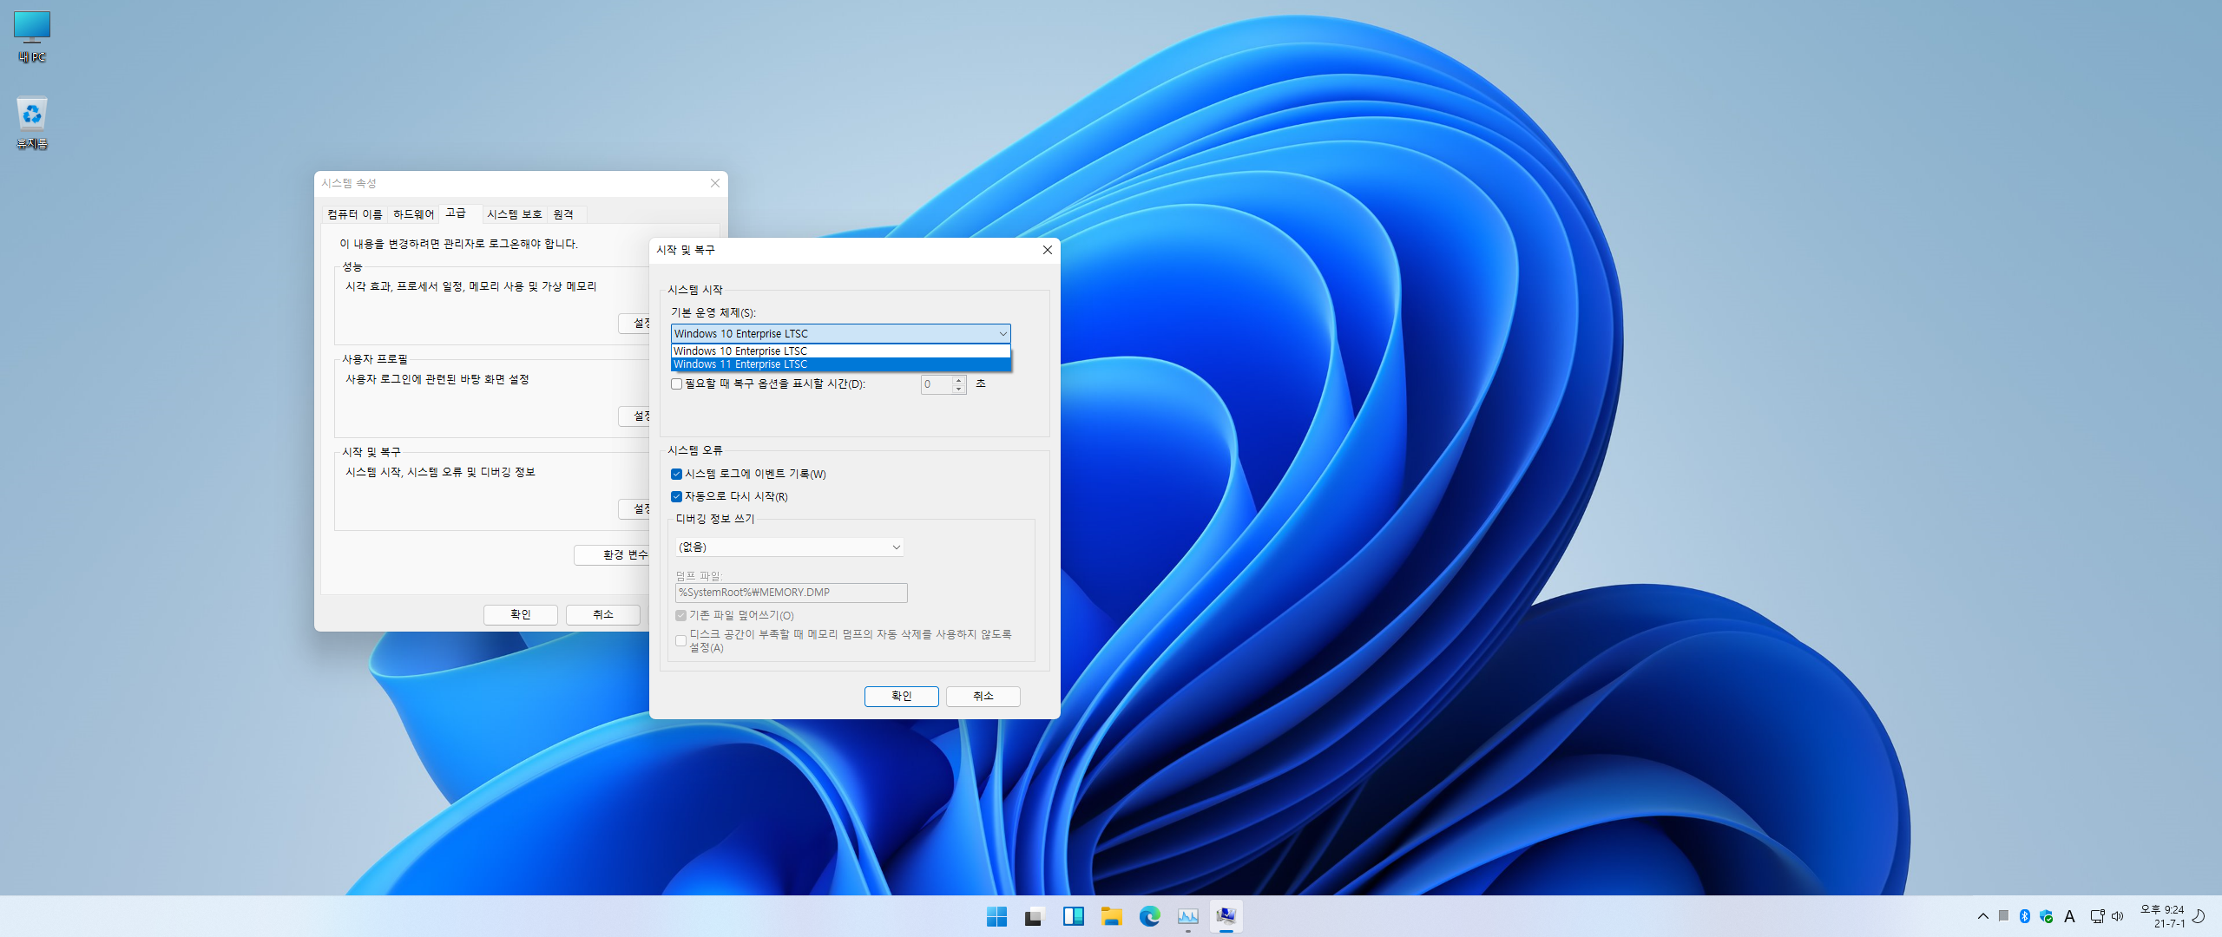The width and height of the screenshot is (2222, 937).
Task: Click recovery options time seconds field
Action: pos(937,384)
